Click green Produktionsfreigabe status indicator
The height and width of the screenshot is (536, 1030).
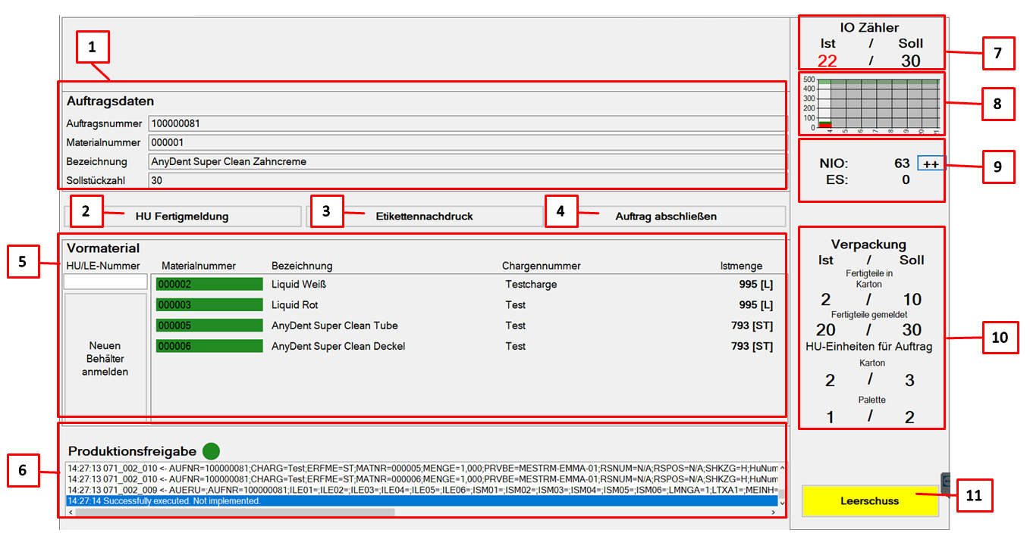211,451
